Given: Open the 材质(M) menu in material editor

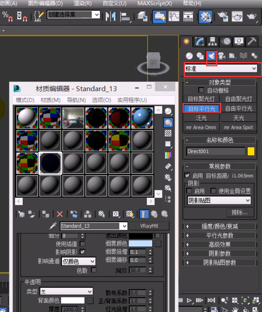Looking at the screenshot, I should (x=50, y=100).
